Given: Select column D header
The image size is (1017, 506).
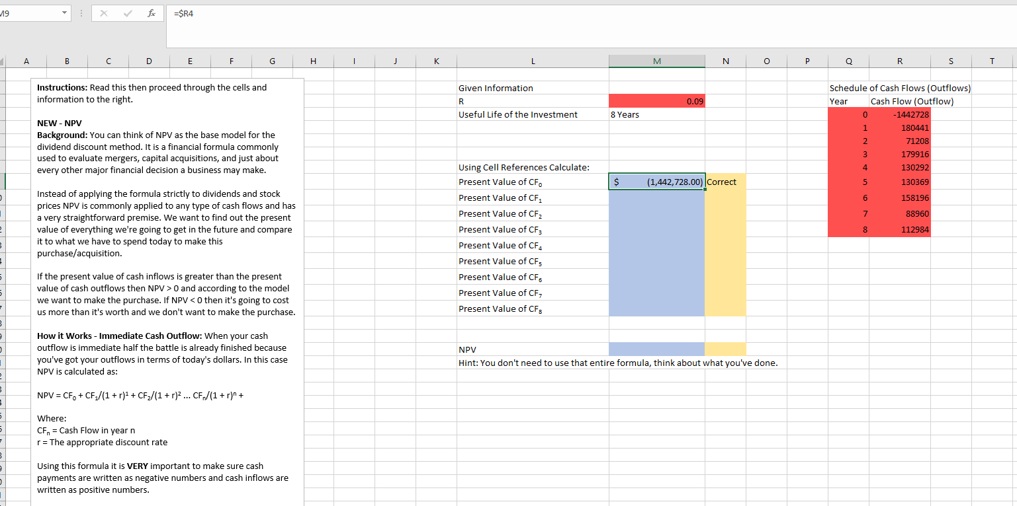Looking at the screenshot, I should click(x=149, y=61).
